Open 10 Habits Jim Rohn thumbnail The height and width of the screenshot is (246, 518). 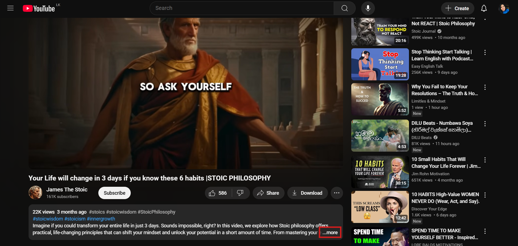tap(380, 172)
